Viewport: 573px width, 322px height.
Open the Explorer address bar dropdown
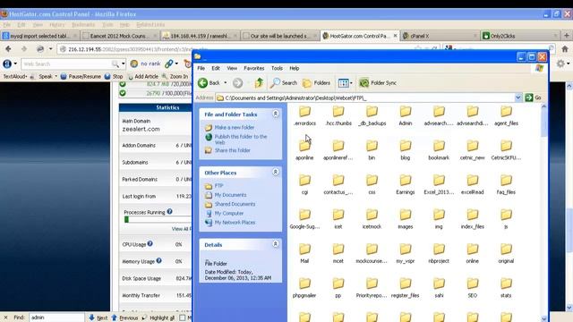point(517,97)
